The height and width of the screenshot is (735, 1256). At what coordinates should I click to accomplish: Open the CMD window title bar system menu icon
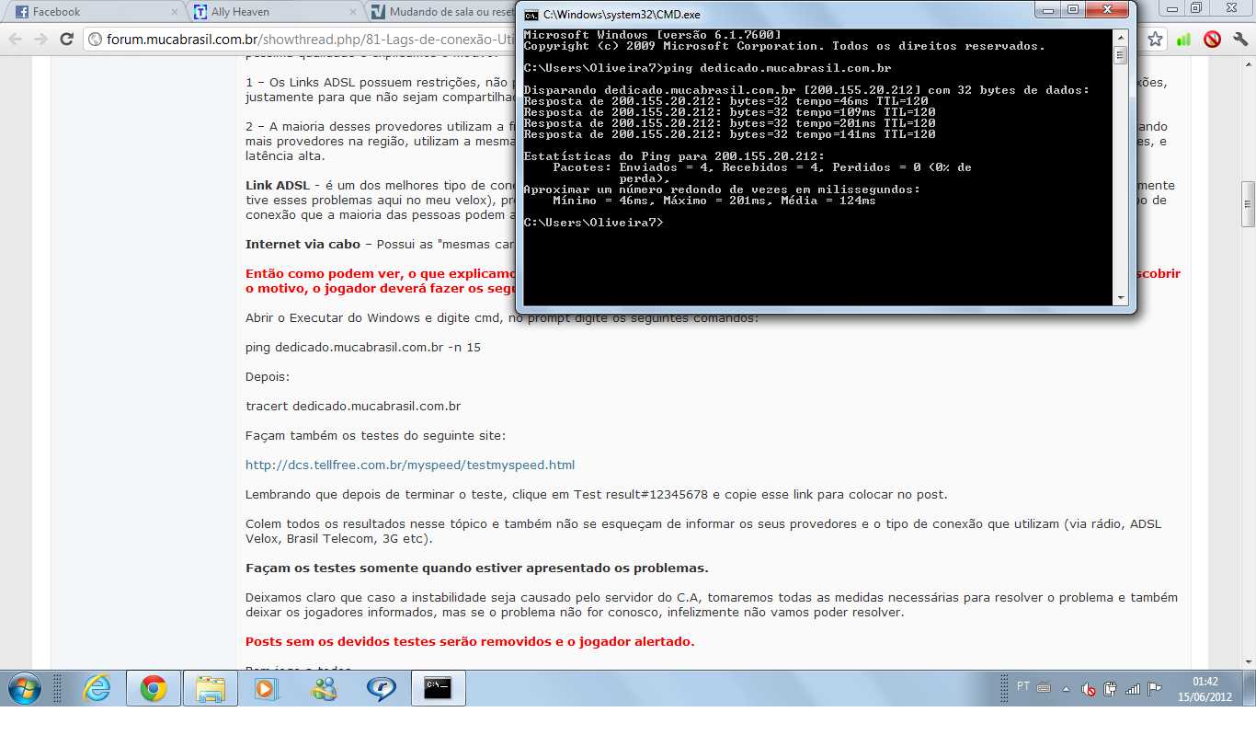[531, 16]
